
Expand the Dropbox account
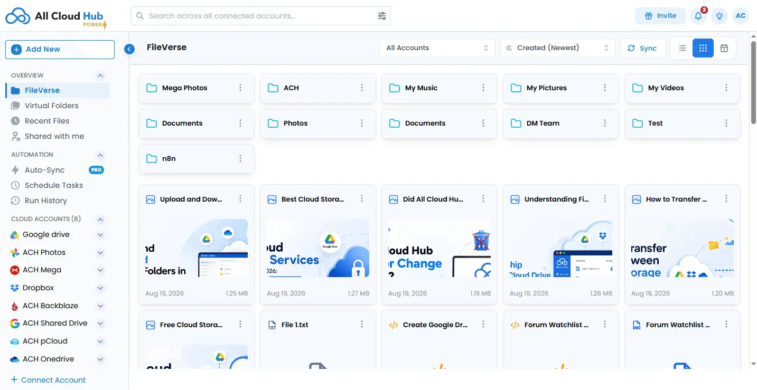pyautogui.click(x=100, y=288)
